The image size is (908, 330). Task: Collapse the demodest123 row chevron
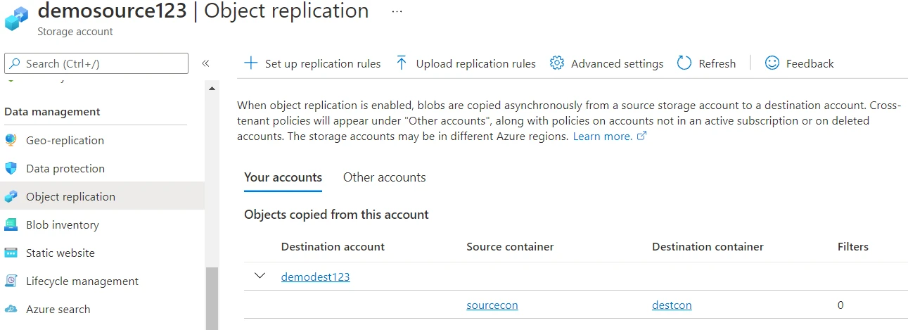260,276
